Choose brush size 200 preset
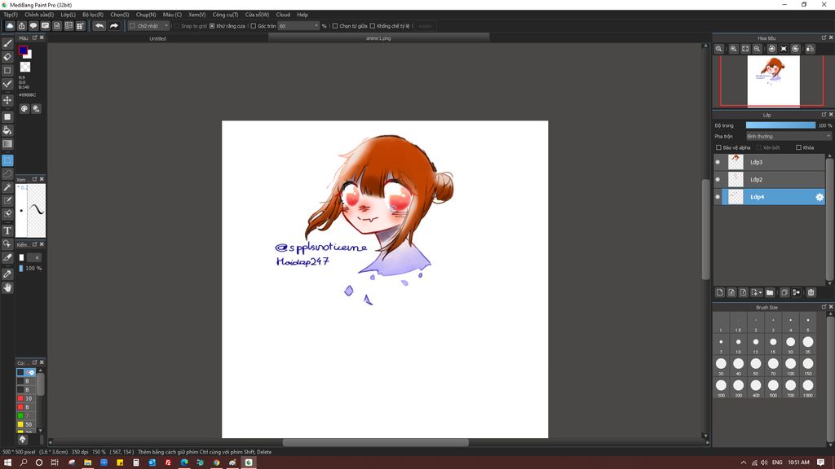Viewport: 835px width, 469px height. 721,388
